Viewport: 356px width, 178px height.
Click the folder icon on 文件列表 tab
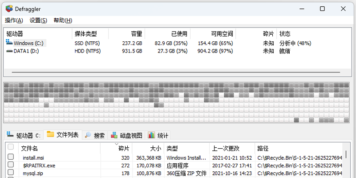(x=50, y=134)
